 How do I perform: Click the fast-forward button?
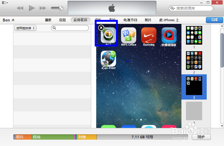click(43, 8)
